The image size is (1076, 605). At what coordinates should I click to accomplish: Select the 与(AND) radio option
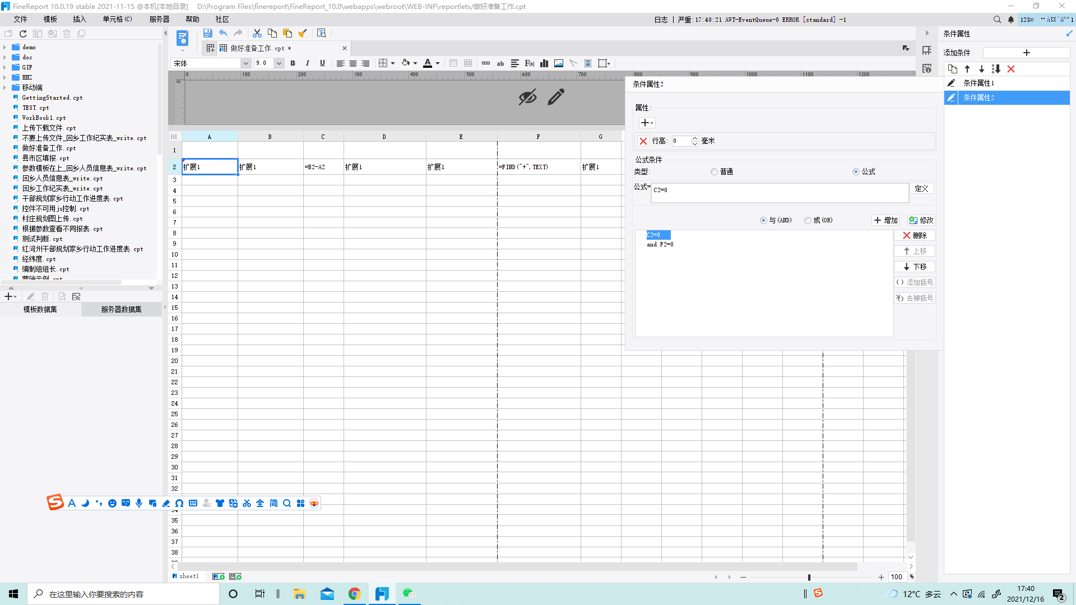coord(763,221)
